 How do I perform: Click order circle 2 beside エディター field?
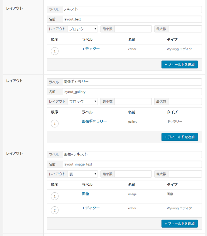[x=54, y=210]
